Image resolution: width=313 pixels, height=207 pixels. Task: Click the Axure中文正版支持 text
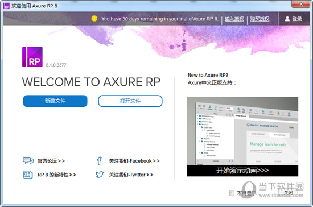click(x=212, y=82)
